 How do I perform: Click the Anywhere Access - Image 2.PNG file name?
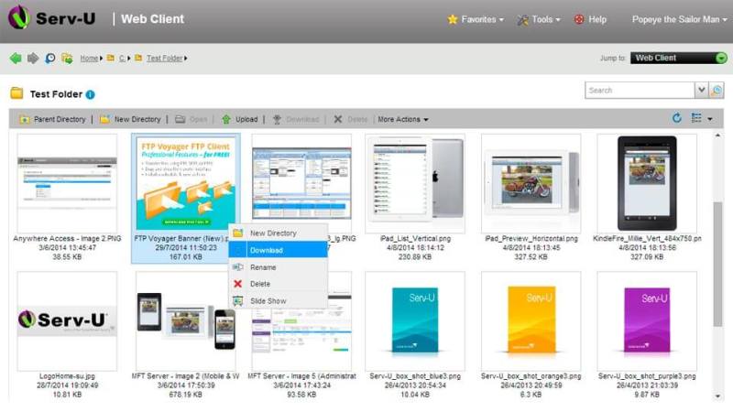pyautogui.click(x=67, y=238)
